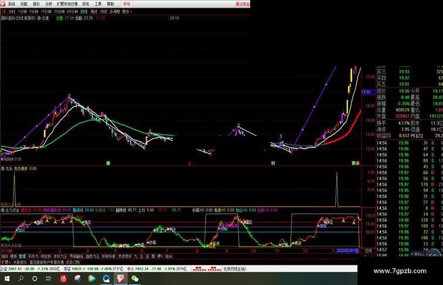443x285 pixels.
Task: Click the 总量 428578 value
Action: [401, 110]
